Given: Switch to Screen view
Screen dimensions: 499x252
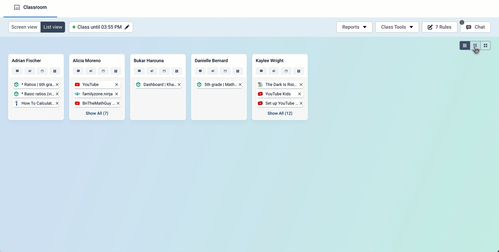Looking at the screenshot, I should tap(24, 27).
